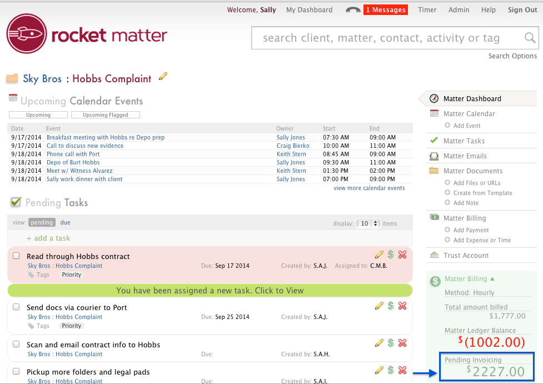Click the plus icon for Add Event
The width and height of the screenshot is (543, 384).
point(447,126)
